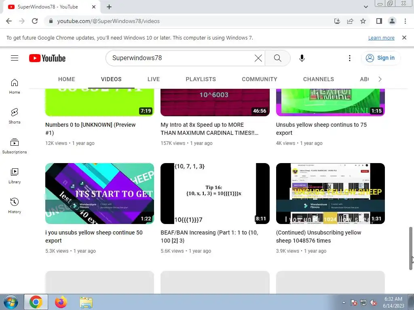Viewport: 414px width, 310px height.
Task: Open Numbers 0 to [UNKNOWN] video title
Action: tap(90, 129)
